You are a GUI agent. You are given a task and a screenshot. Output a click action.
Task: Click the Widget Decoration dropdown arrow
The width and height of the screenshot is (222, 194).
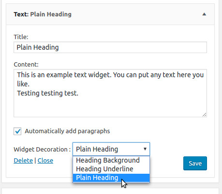[145, 149]
